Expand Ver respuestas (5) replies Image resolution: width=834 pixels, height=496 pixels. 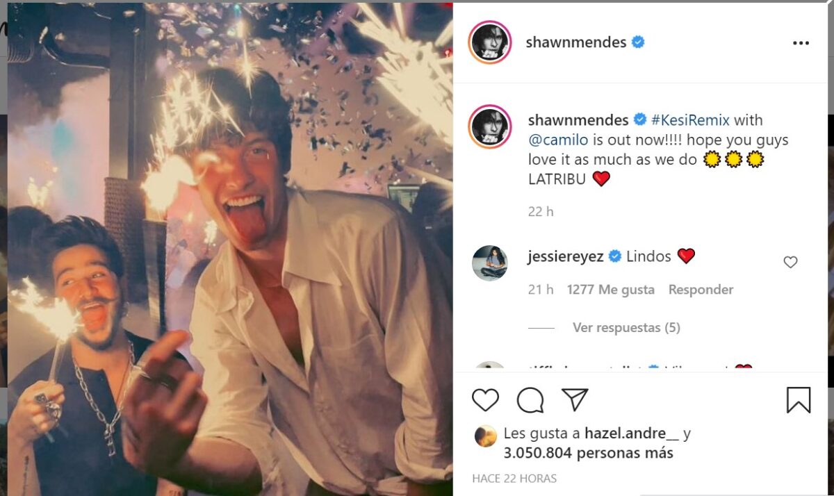click(626, 327)
